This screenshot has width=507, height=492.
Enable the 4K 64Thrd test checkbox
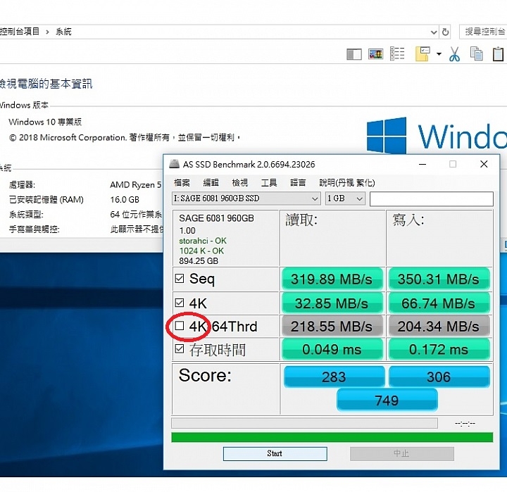tap(180, 325)
